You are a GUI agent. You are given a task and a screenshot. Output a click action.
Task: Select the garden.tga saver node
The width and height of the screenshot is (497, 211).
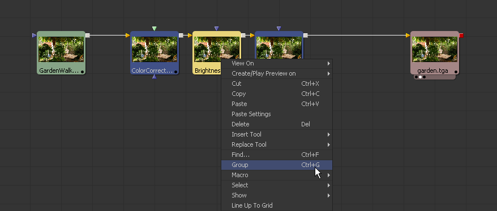click(435, 53)
